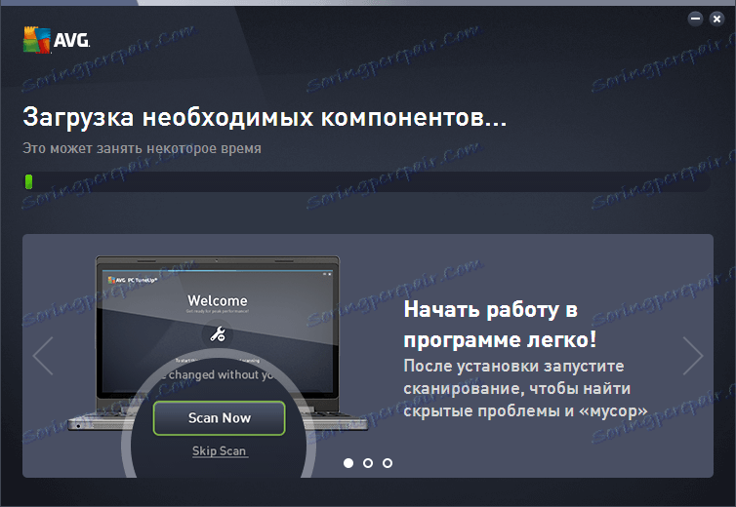Click the Skip Scan link
Image resolution: width=736 pixels, height=507 pixels.
click(220, 451)
